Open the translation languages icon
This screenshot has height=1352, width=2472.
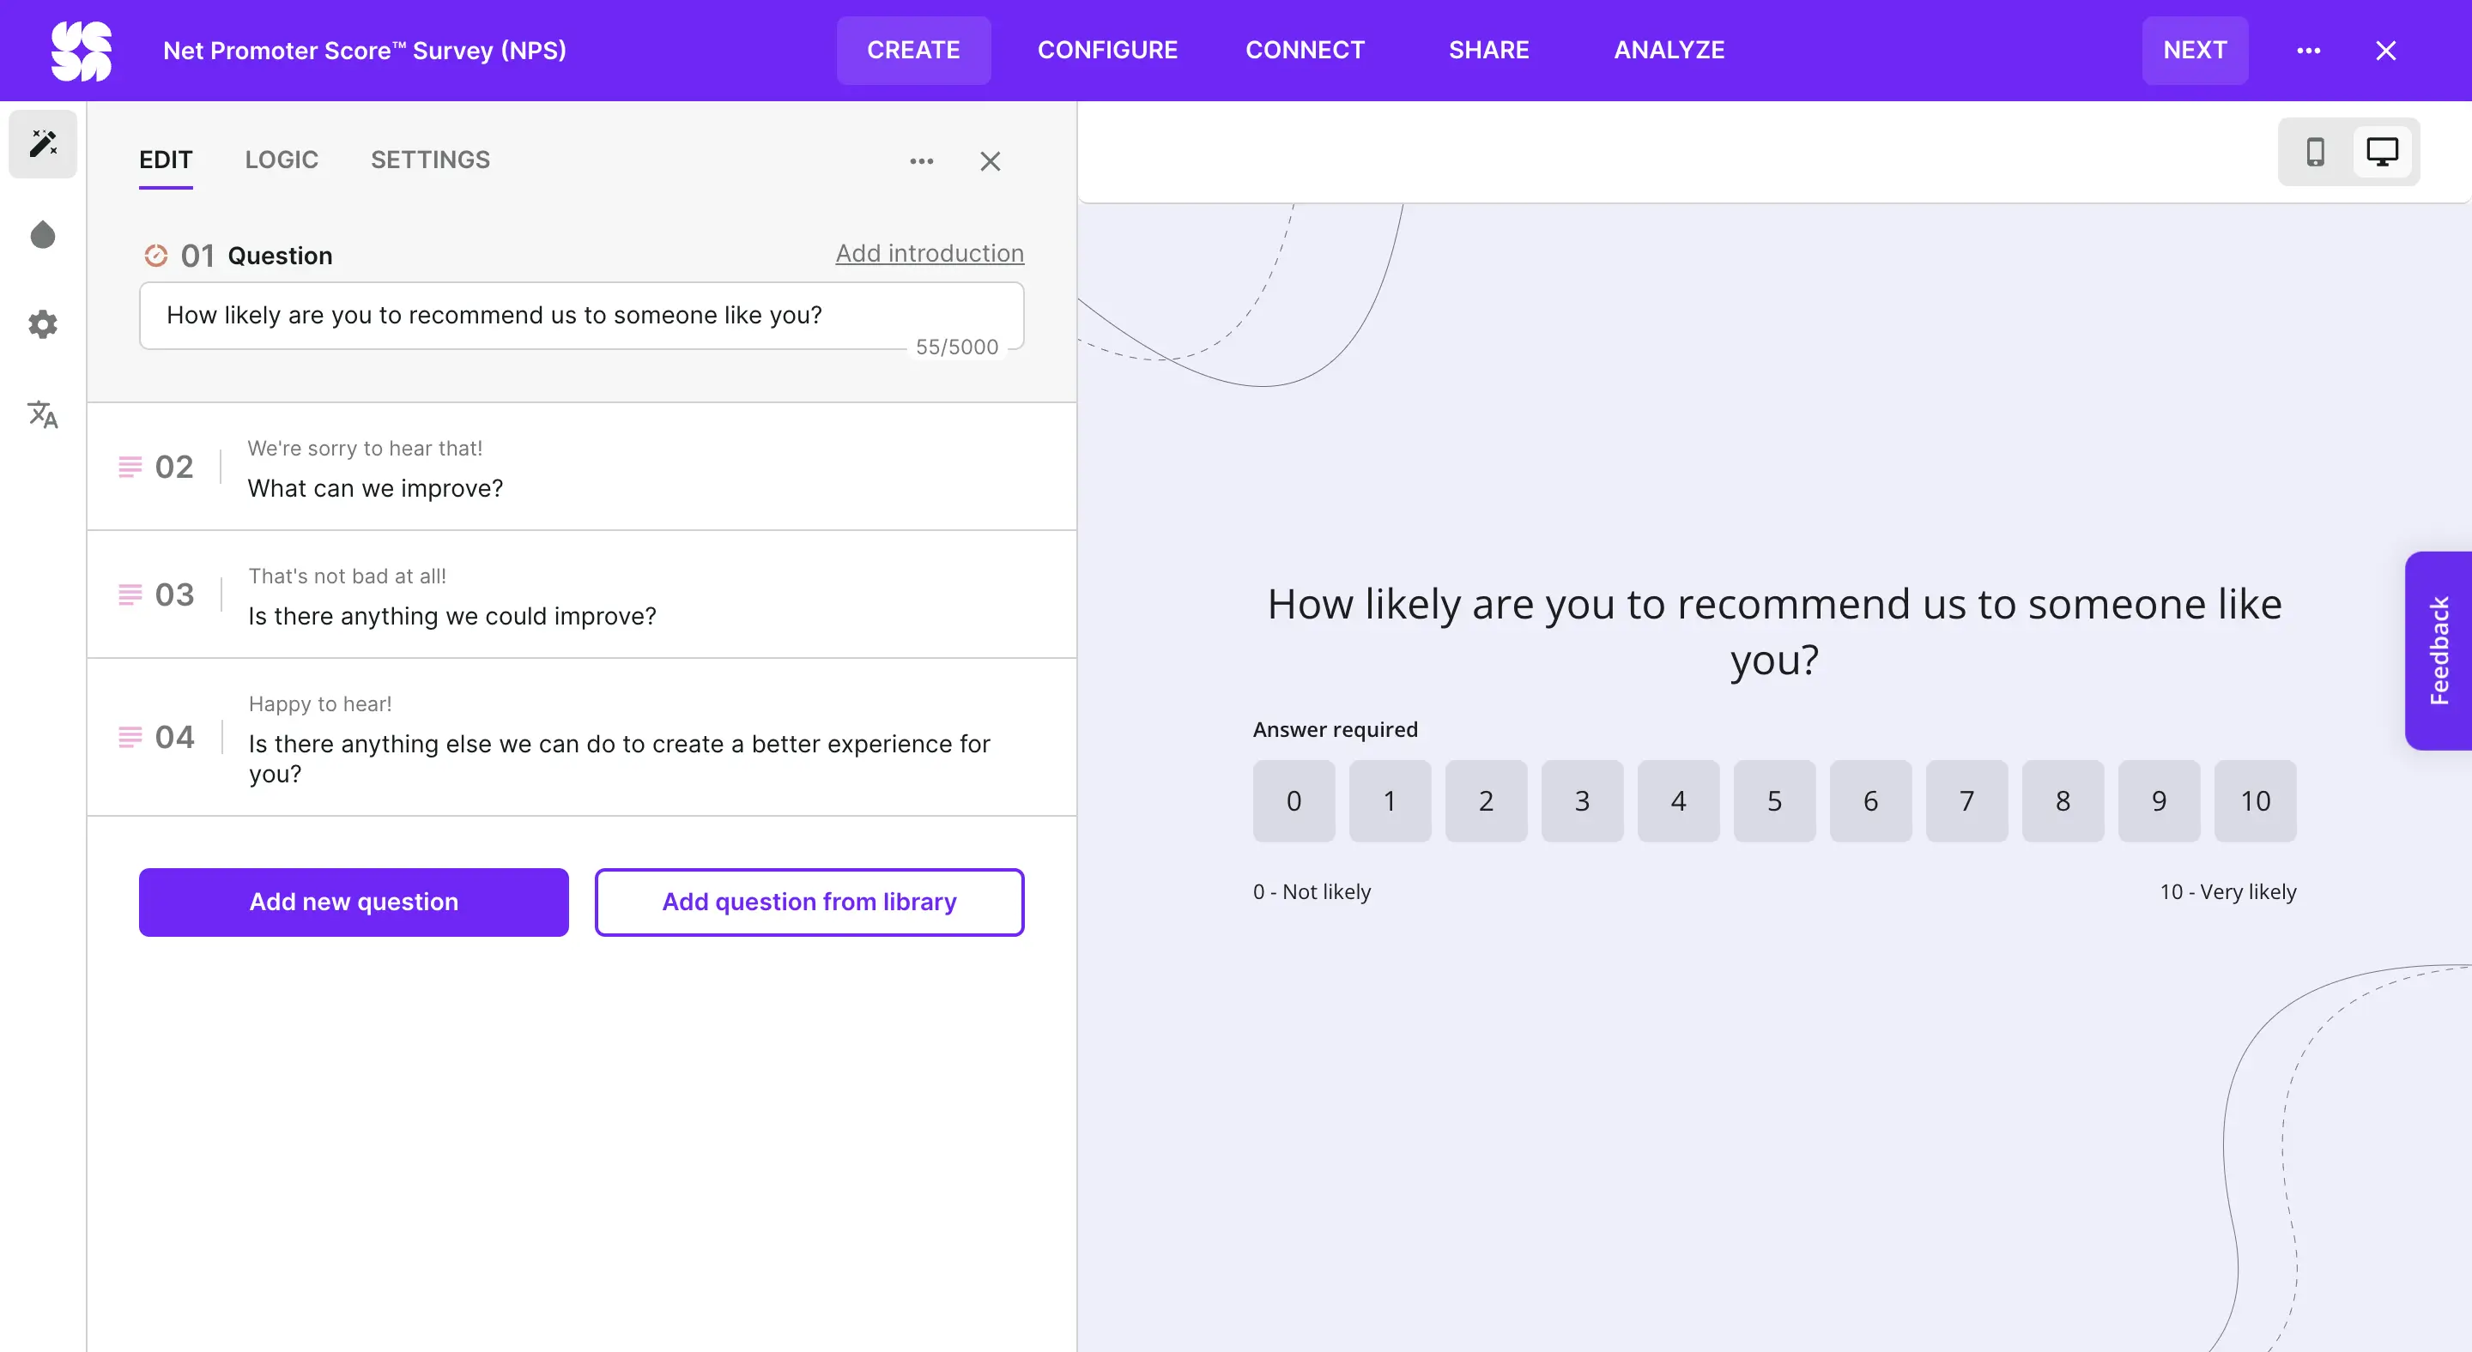pos(42,414)
